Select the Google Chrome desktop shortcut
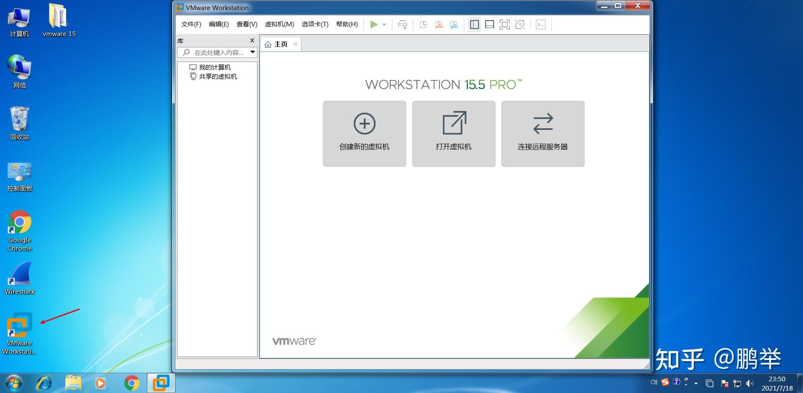This screenshot has width=803, height=393. pos(19,231)
